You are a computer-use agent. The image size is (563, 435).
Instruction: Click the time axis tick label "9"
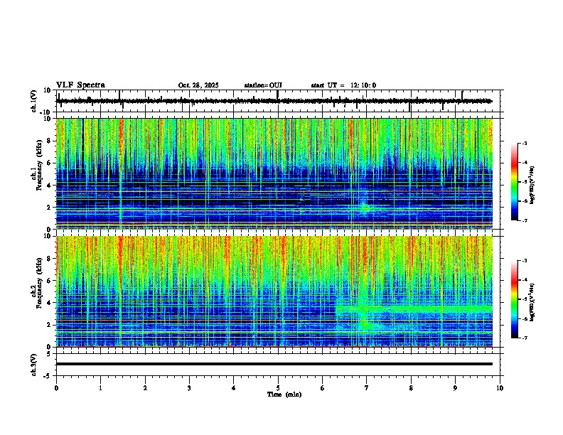(455, 388)
